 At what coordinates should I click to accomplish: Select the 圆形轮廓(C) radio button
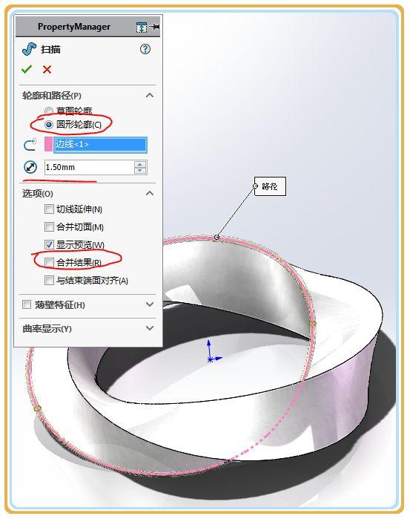point(49,125)
